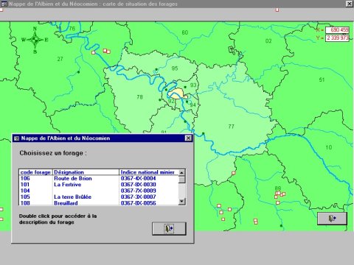
Task: Select the white forage marker on the southern border of department 77
Action: [x=233, y=173]
